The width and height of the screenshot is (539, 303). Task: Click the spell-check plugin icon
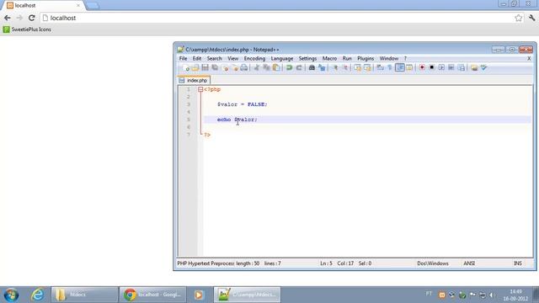(484, 67)
